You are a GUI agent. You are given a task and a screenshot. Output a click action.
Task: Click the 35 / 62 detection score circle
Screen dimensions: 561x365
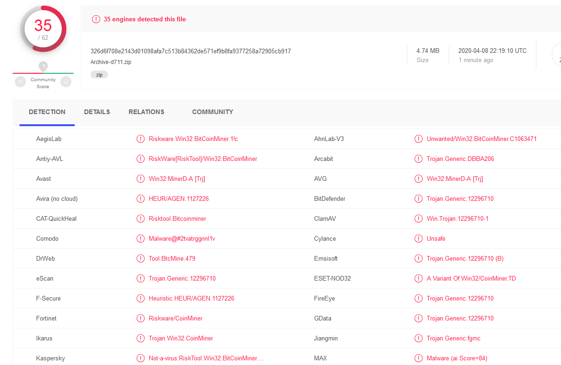coord(43,29)
